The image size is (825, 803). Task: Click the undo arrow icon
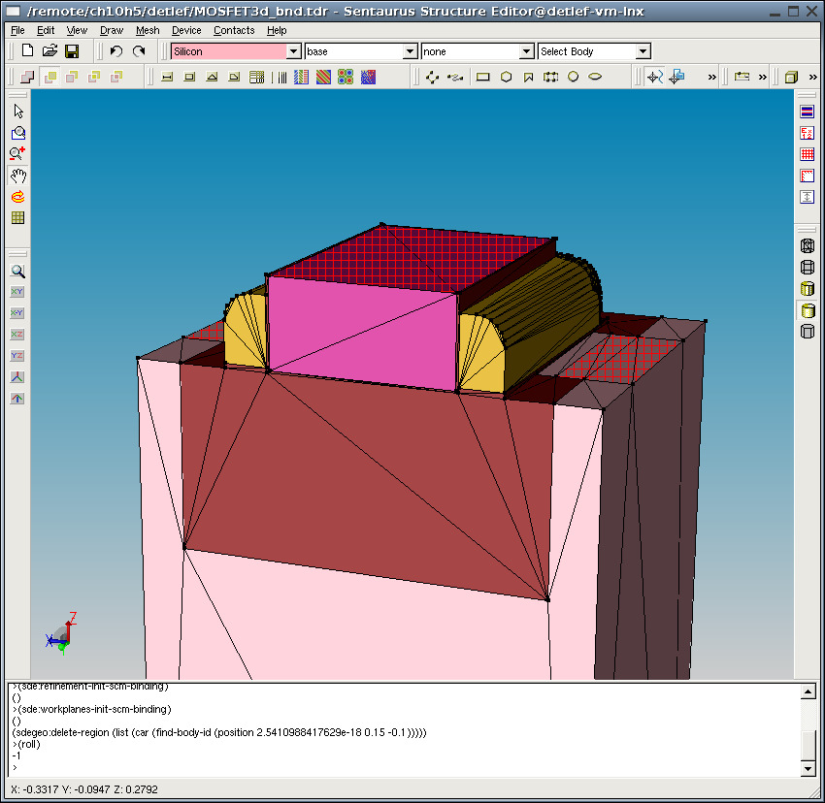coord(115,51)
